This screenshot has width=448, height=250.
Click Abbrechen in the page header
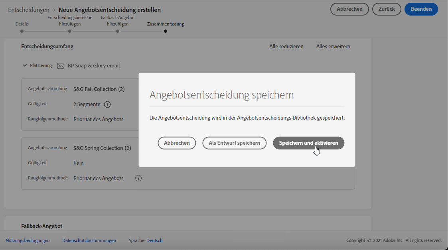pos(349,9)
